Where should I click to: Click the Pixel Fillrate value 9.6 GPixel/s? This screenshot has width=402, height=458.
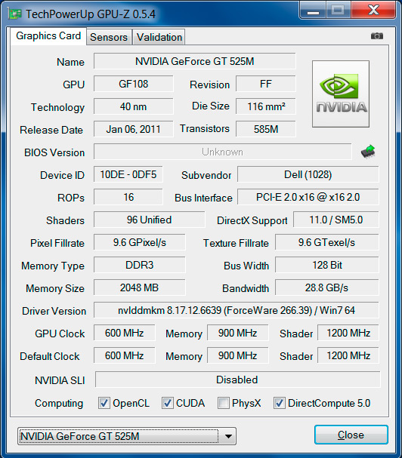(140, 242)
